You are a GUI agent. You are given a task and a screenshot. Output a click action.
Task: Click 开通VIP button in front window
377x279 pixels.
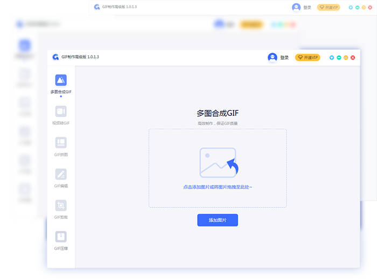click(308, 58)
